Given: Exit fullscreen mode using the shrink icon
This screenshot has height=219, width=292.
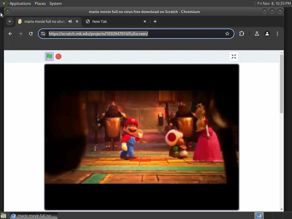Looking at the screenshot, I should 234,56.
